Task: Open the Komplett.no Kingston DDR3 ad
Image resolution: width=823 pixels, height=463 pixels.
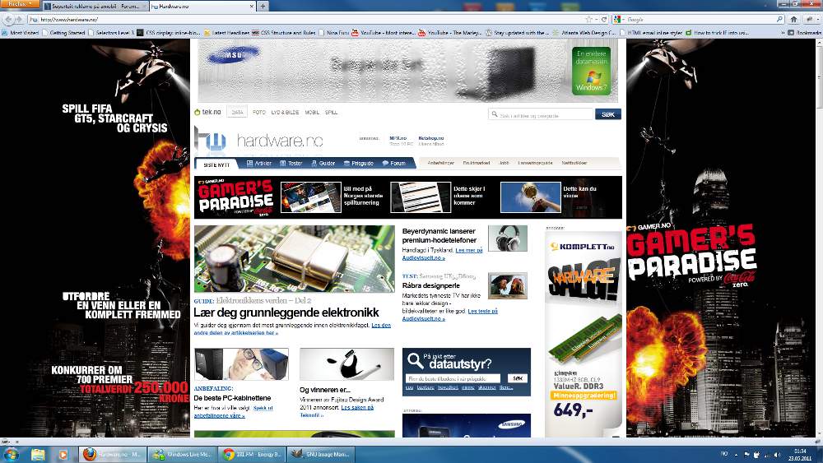Action: 584,333
